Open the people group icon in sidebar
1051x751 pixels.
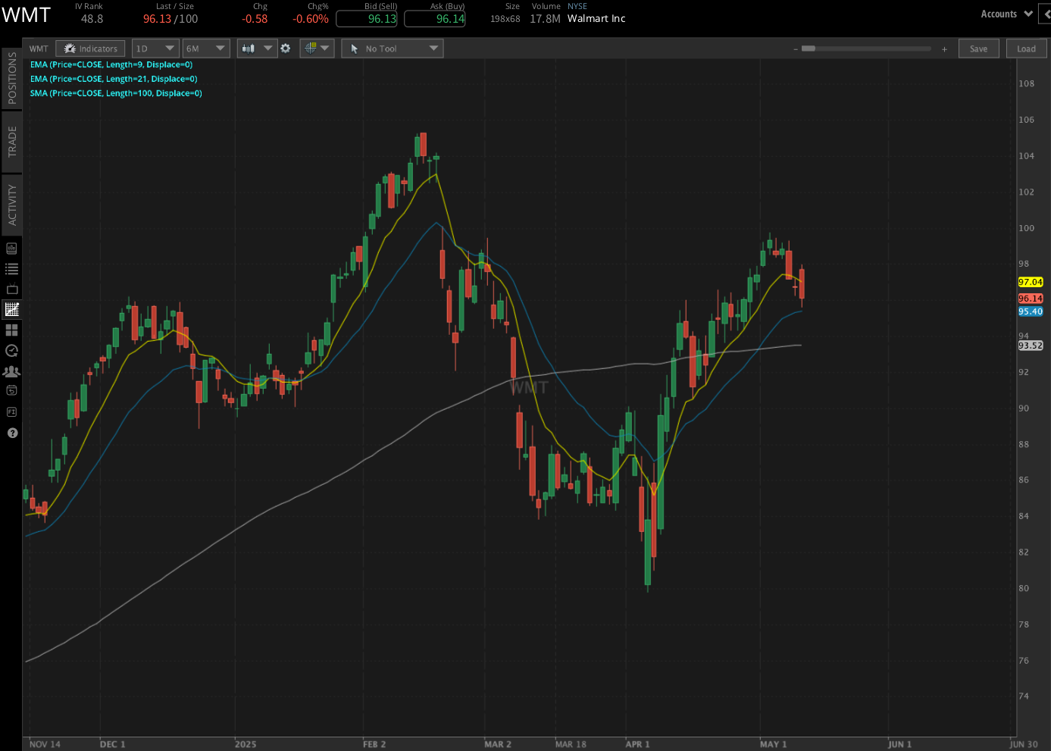[11, 371]
